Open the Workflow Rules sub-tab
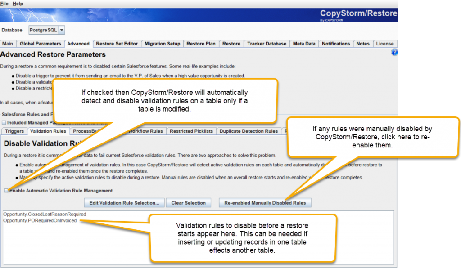Viewport: 461px width, 268px height. point(145,131)
